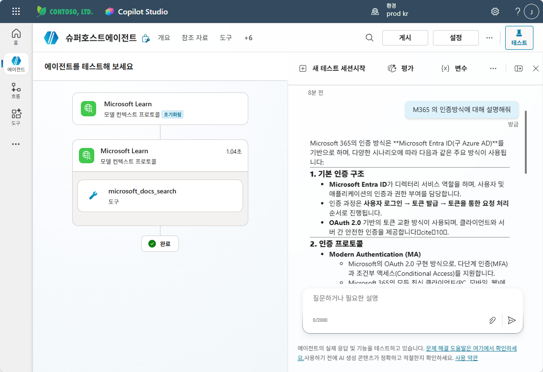Open the user account avatar J
This screenshot has height=372, width=543.
(531, 11)
